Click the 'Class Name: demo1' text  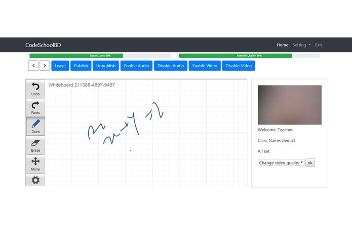pyautogui.click(x=277, y=140)
